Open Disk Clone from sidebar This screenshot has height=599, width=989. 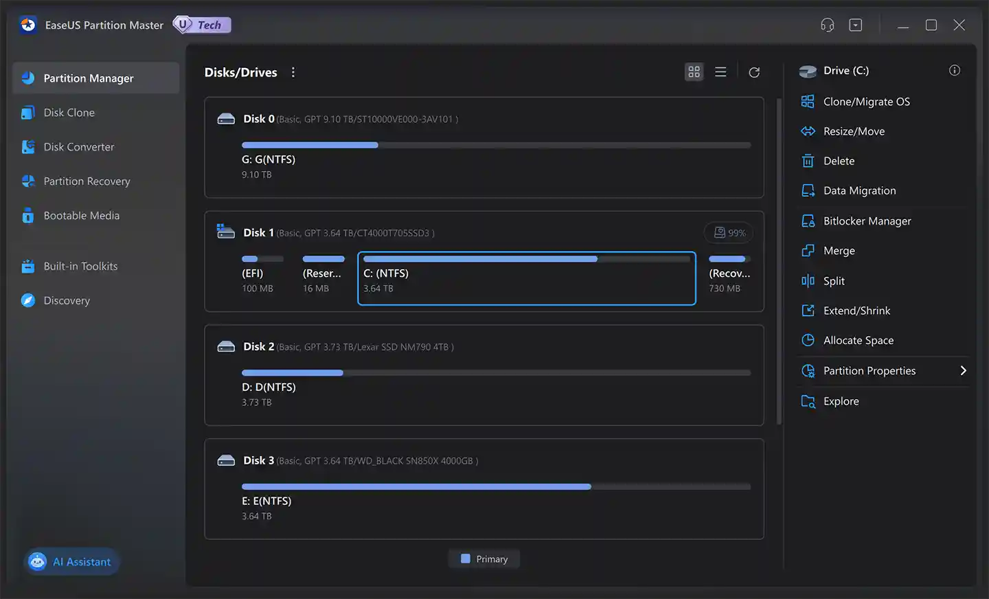[x=69, y=113]
